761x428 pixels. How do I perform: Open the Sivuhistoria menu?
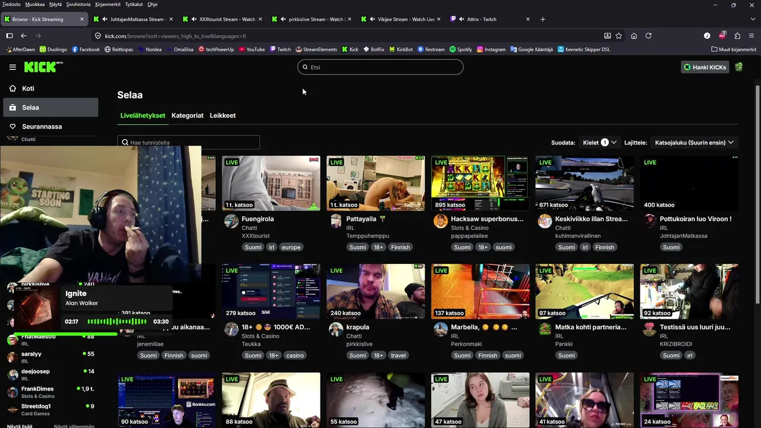(78, 4)
